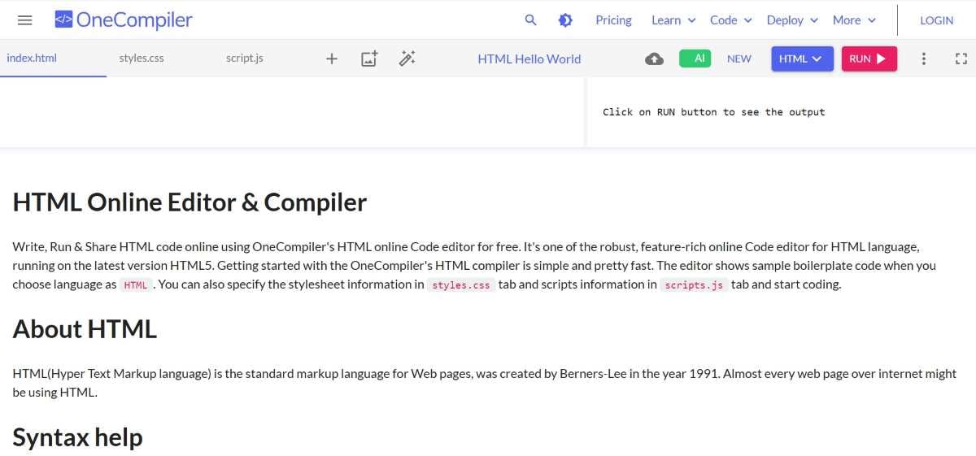
Task: Click the add image icon
Action: tap(369, 59)
